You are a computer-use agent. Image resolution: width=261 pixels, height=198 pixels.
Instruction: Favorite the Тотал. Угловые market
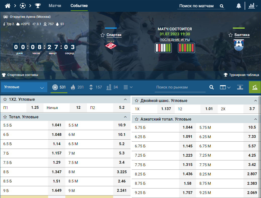[5, 117]
